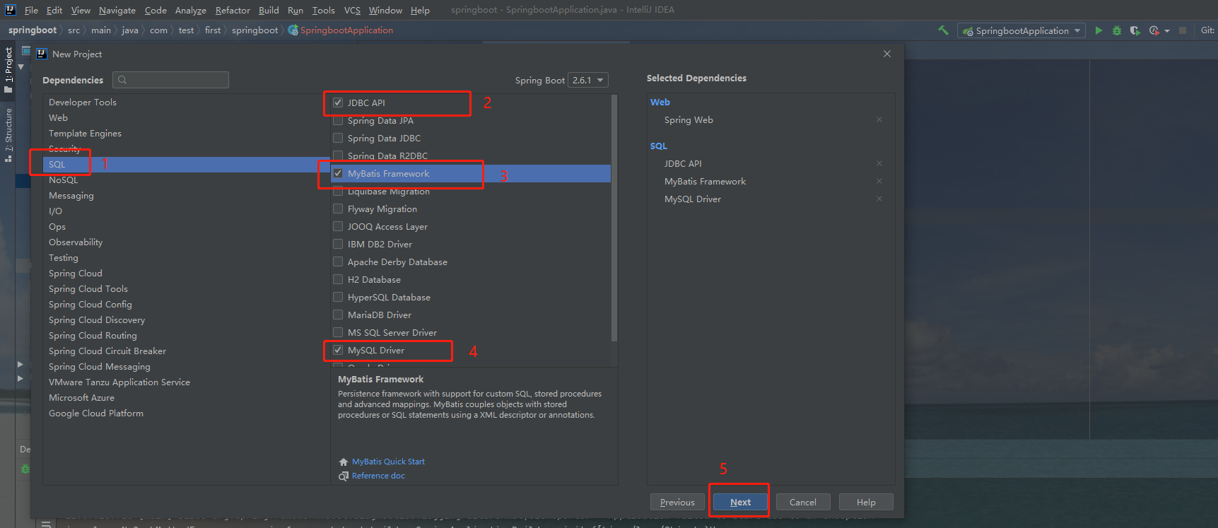Click the gray Stop square icon
Screen dimensions: 1218x528
coord(1183,30)
